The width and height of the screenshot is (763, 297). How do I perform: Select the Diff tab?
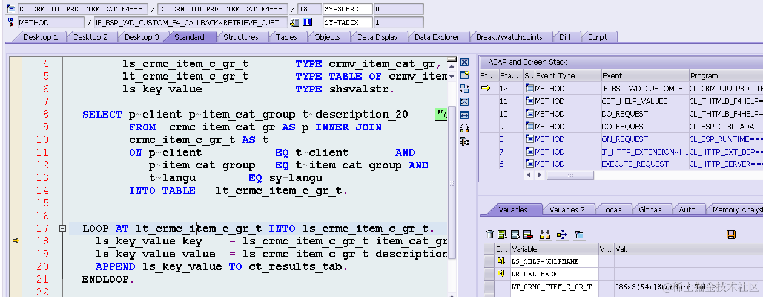click(565, 37)
